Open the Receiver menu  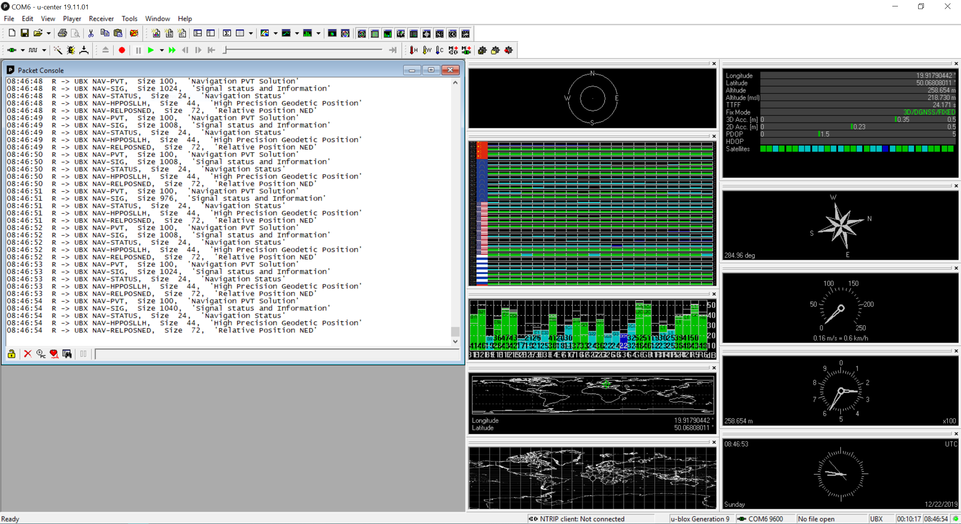[x=101, y=18]
